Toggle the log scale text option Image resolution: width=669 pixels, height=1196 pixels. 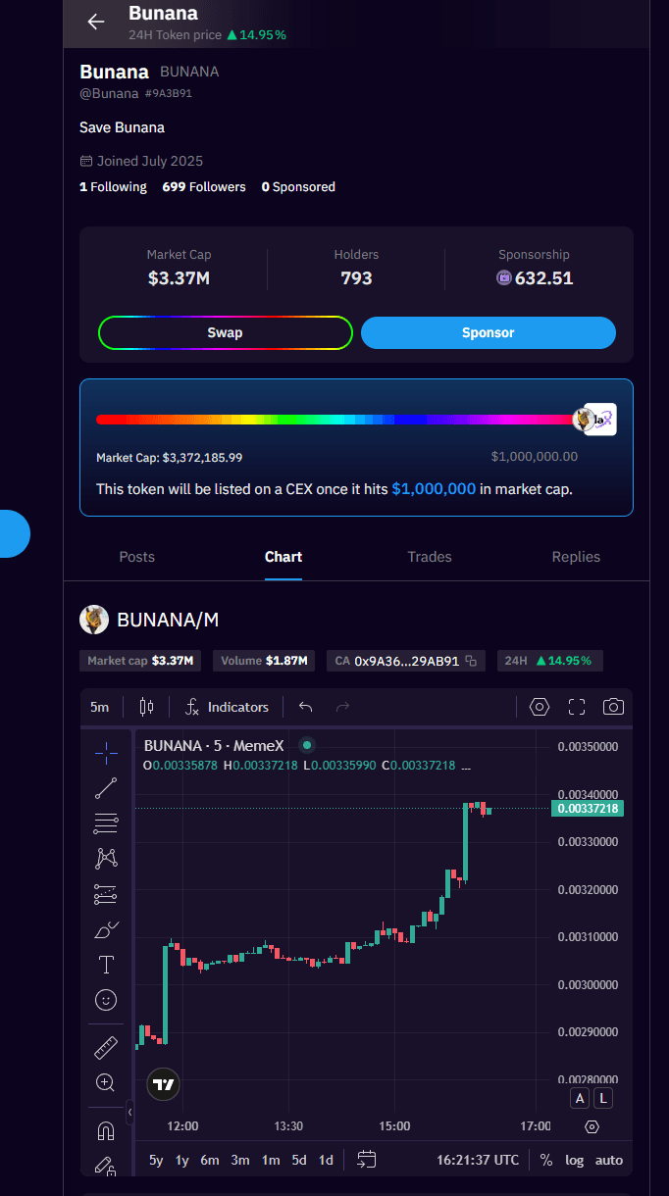click(x=575, y=1160)
